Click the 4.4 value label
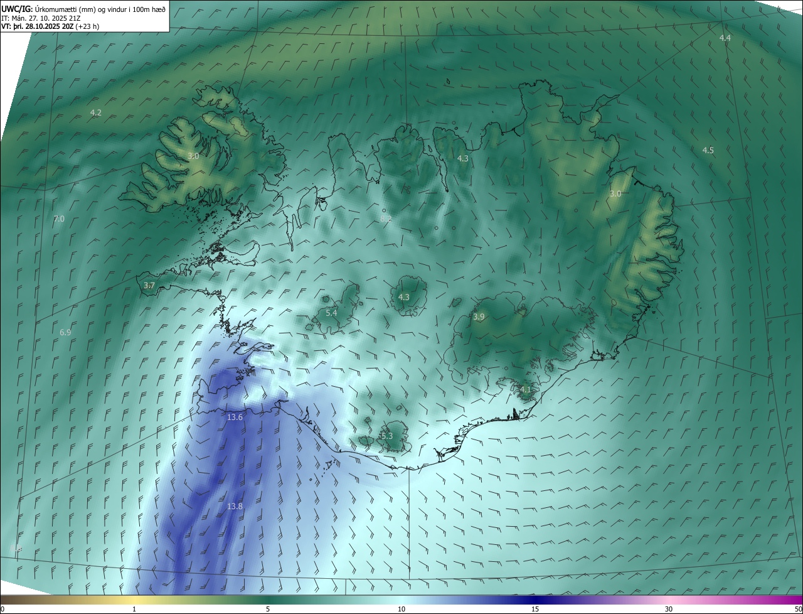 pos(725,38)
